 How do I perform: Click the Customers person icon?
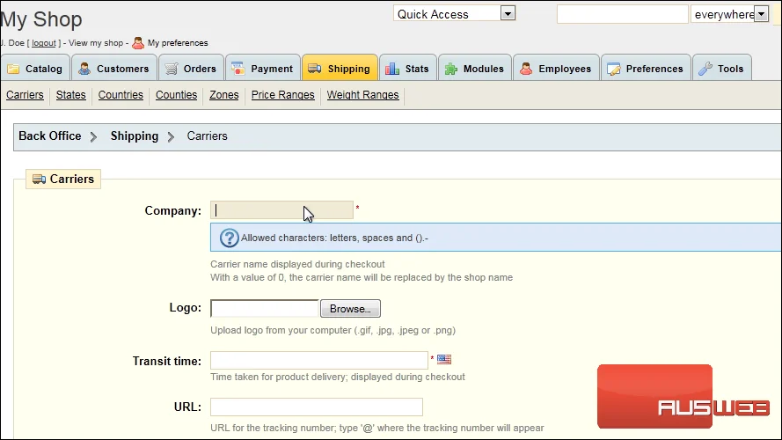point(84,69)
